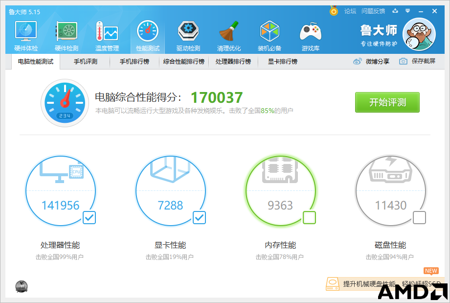Click the 鲁大师 5.15 window title

tap(24, 12)
